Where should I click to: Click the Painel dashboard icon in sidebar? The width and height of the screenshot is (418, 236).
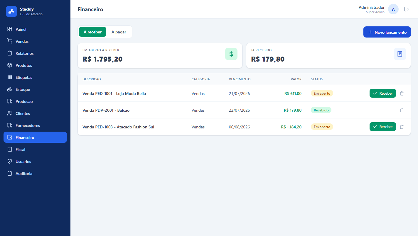(10, 29)
